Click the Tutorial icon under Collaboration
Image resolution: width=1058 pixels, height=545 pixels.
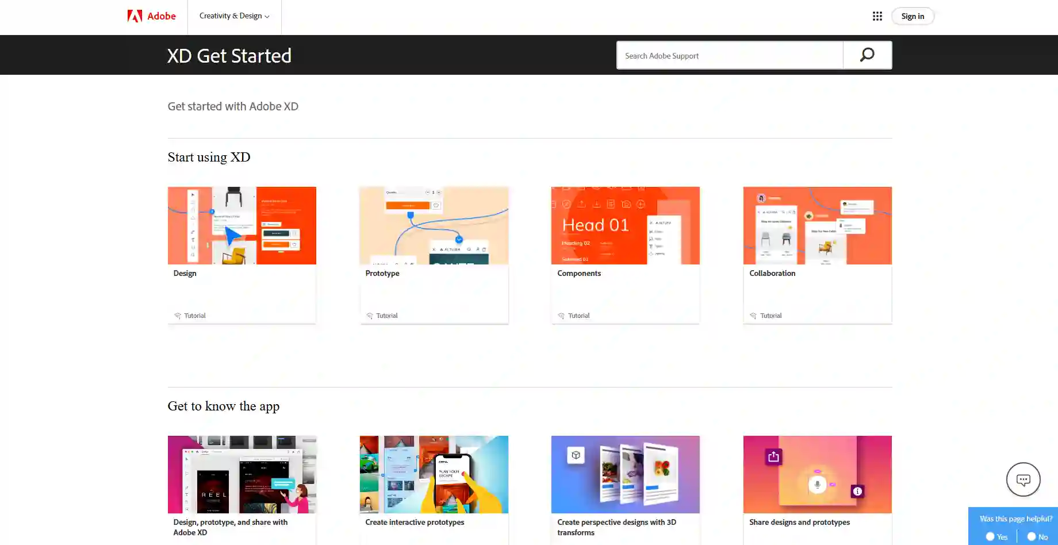753,316
